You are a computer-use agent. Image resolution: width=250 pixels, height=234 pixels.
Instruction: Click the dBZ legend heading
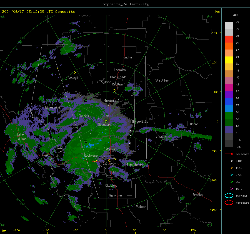(x=236, y=15)
